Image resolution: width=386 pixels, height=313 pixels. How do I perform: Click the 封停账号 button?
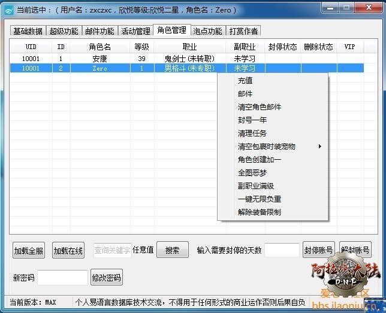click(x=318, y=251)
